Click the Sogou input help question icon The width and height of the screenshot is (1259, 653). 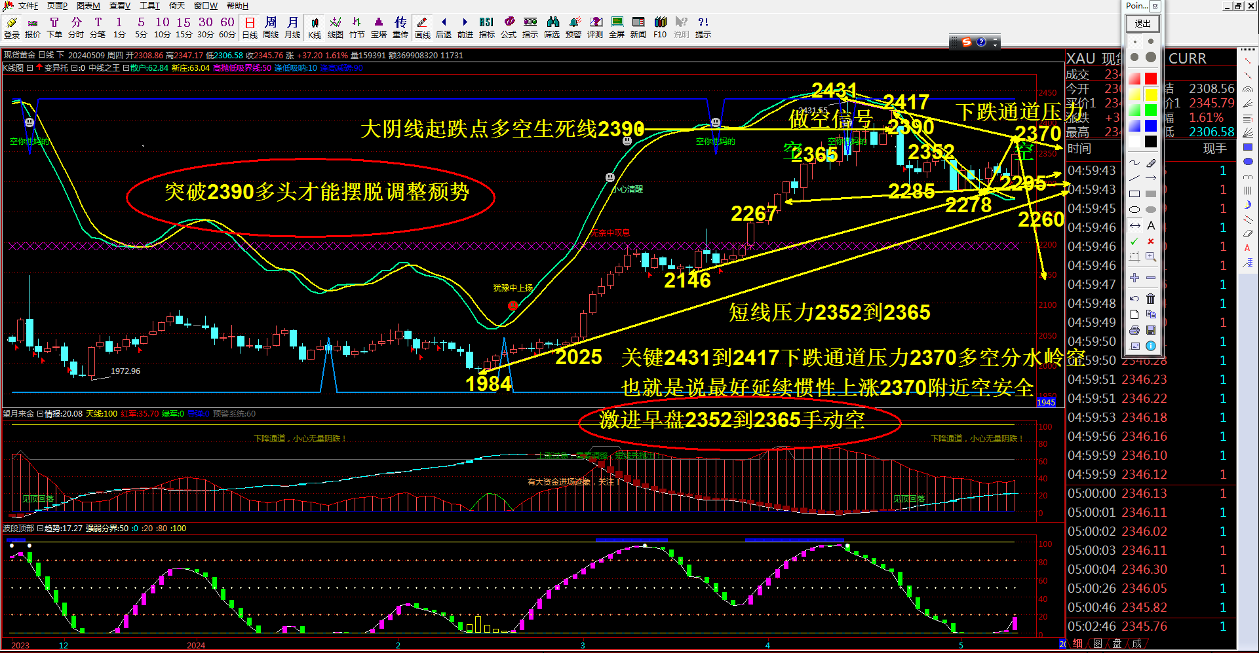pos(981,42)
